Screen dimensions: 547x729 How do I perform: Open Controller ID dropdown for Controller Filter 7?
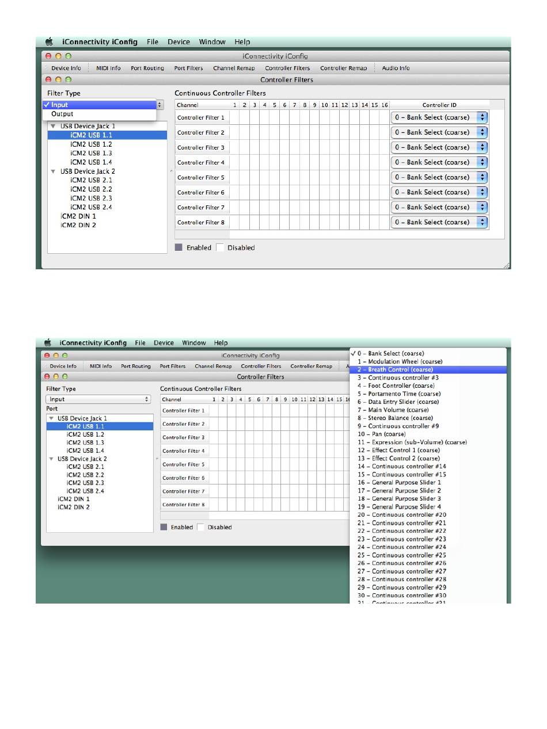coord(439,207)
